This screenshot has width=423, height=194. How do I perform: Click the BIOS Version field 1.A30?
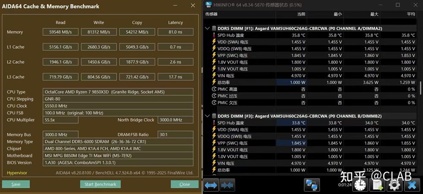[x=118, y=162]
